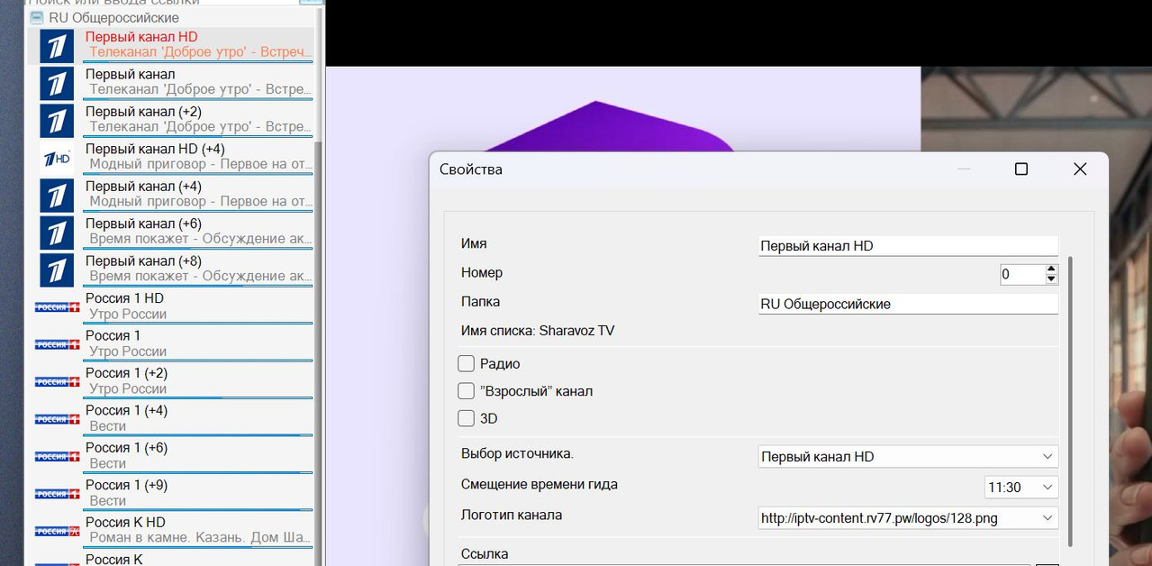1152x566 pixels.
Task: Click the logo of Россия 1 (+9)
Action: tap(57, 494)
